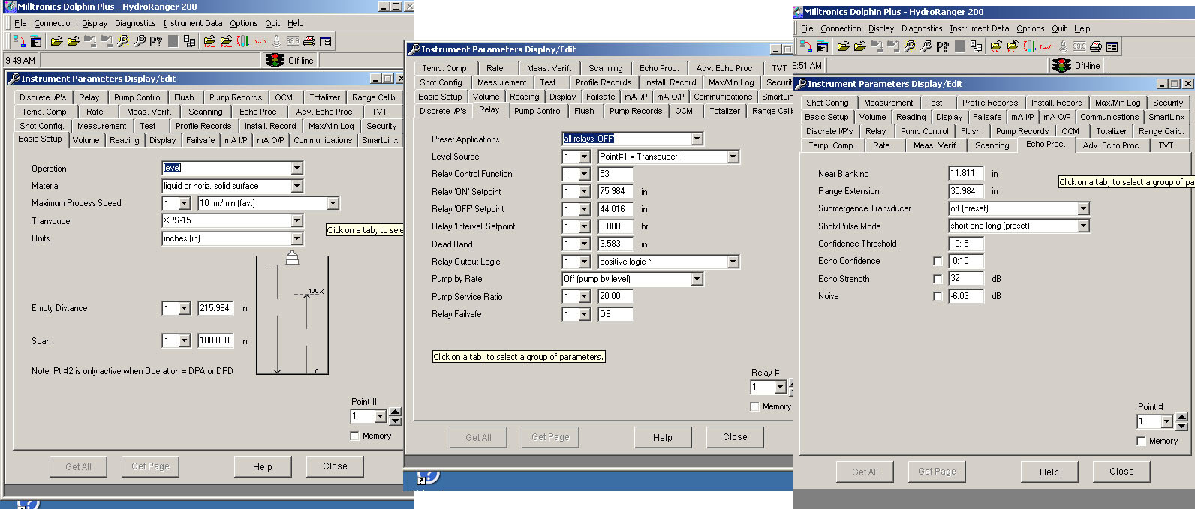Click the Off-line traffic light in 9:51 AM window
Screen dimensions: 1195x509
[x=1062, y=66]
